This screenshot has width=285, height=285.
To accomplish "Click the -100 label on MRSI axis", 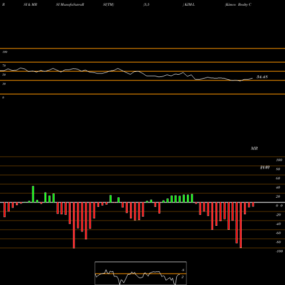I will (279, 251).
